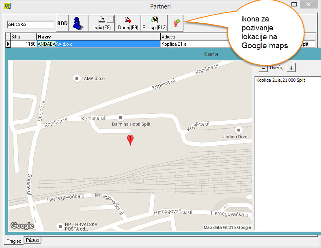Screen dimensions: 321x248
Task: Click the Kopilica 21 a,21 000 Split text box
Action: [x=288, y=153]
